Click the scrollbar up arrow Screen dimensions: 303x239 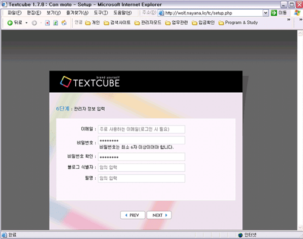301,33
